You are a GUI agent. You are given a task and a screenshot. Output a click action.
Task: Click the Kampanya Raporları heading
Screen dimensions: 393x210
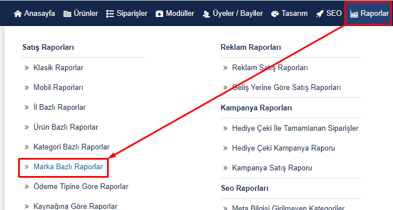click(x=256, y=108)
